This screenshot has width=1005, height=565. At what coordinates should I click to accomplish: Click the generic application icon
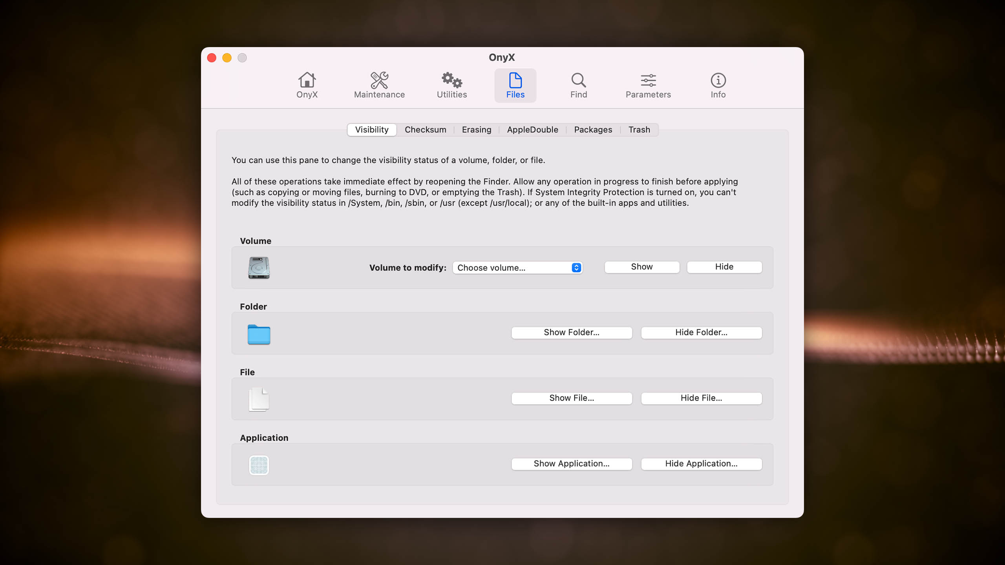coord(259,465)
